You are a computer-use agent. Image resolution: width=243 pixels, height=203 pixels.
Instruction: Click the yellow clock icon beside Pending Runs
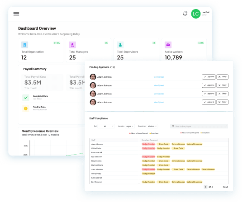click(x=26, y=109)
